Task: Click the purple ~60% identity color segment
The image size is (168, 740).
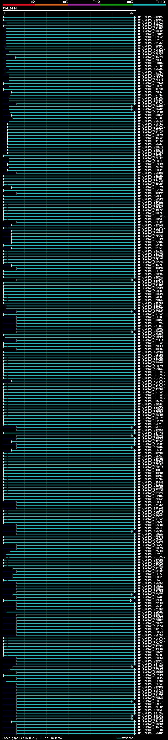Action: click(84, 5)
